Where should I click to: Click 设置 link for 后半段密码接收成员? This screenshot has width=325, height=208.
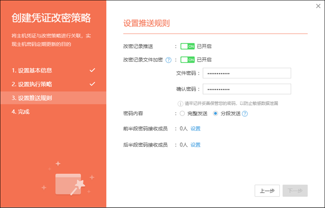click(195, 145)
